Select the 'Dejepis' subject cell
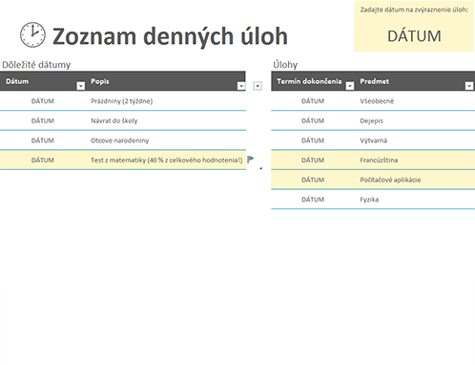 coord(371,120)
